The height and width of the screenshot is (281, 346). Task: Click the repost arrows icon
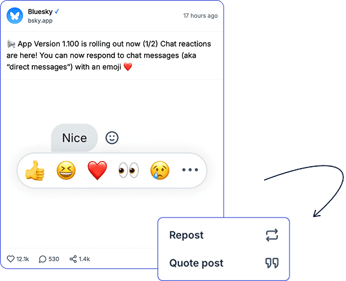coord(272,235)
